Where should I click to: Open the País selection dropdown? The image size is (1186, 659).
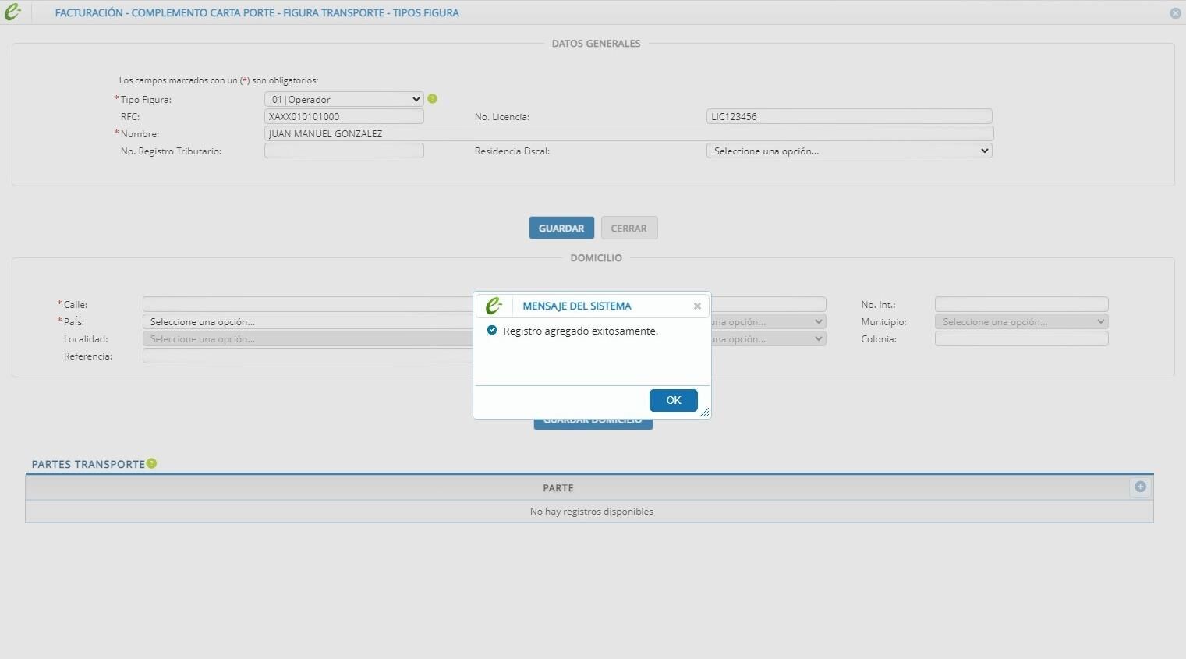coord(308,321)
